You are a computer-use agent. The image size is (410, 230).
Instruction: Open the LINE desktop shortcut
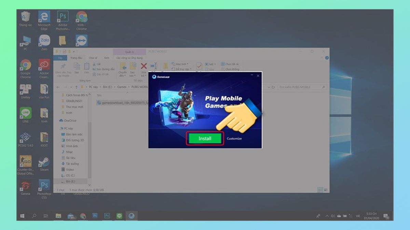[26, 115]
